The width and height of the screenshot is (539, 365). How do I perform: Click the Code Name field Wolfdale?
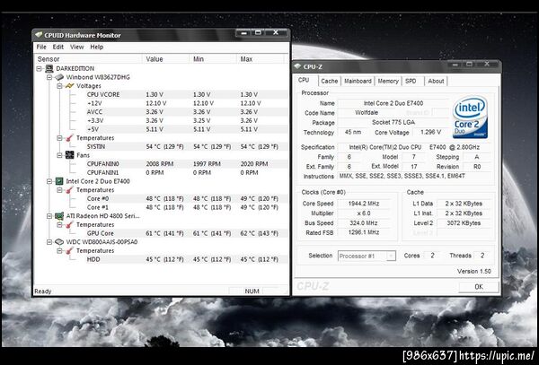tap(367, 112)
